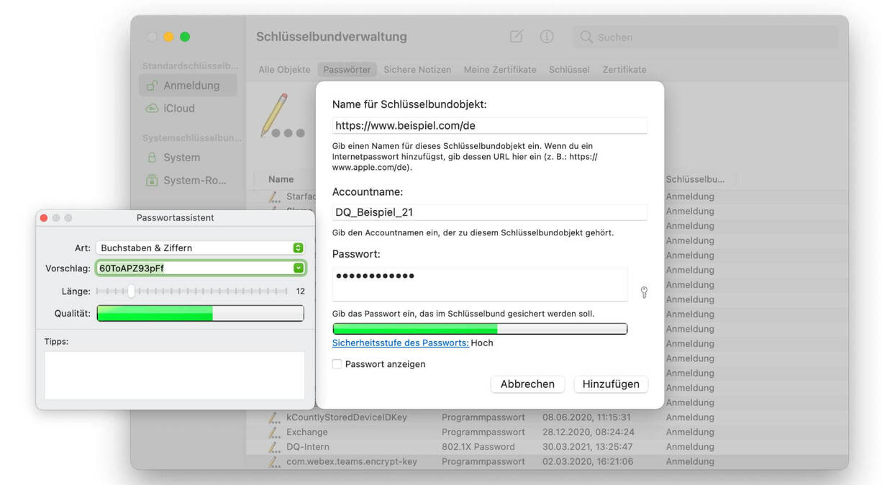Image resolution: width=882 pixels, height=485 pixels.
Task: Open the Art dropdown in Passwortassistent
Action: click(298, 247)
